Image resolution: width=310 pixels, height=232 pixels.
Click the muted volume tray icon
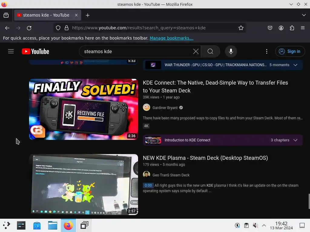pos(255,225)
